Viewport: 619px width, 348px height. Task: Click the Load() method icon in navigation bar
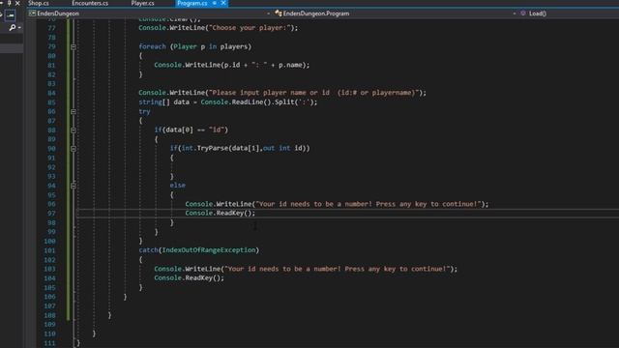(523, 14)
